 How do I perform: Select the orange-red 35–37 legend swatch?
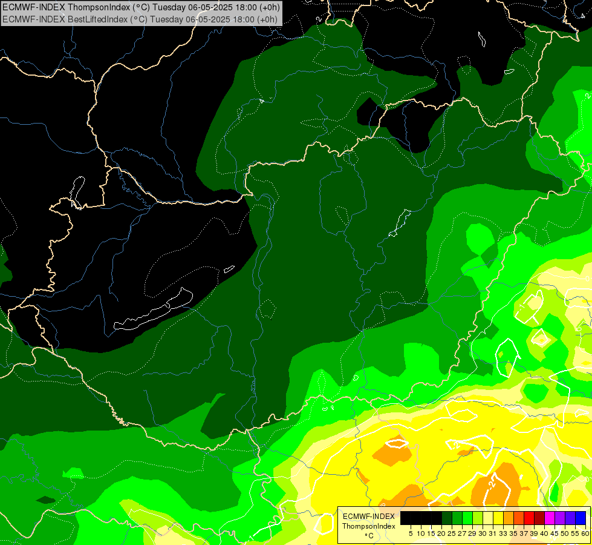(519, 518)
